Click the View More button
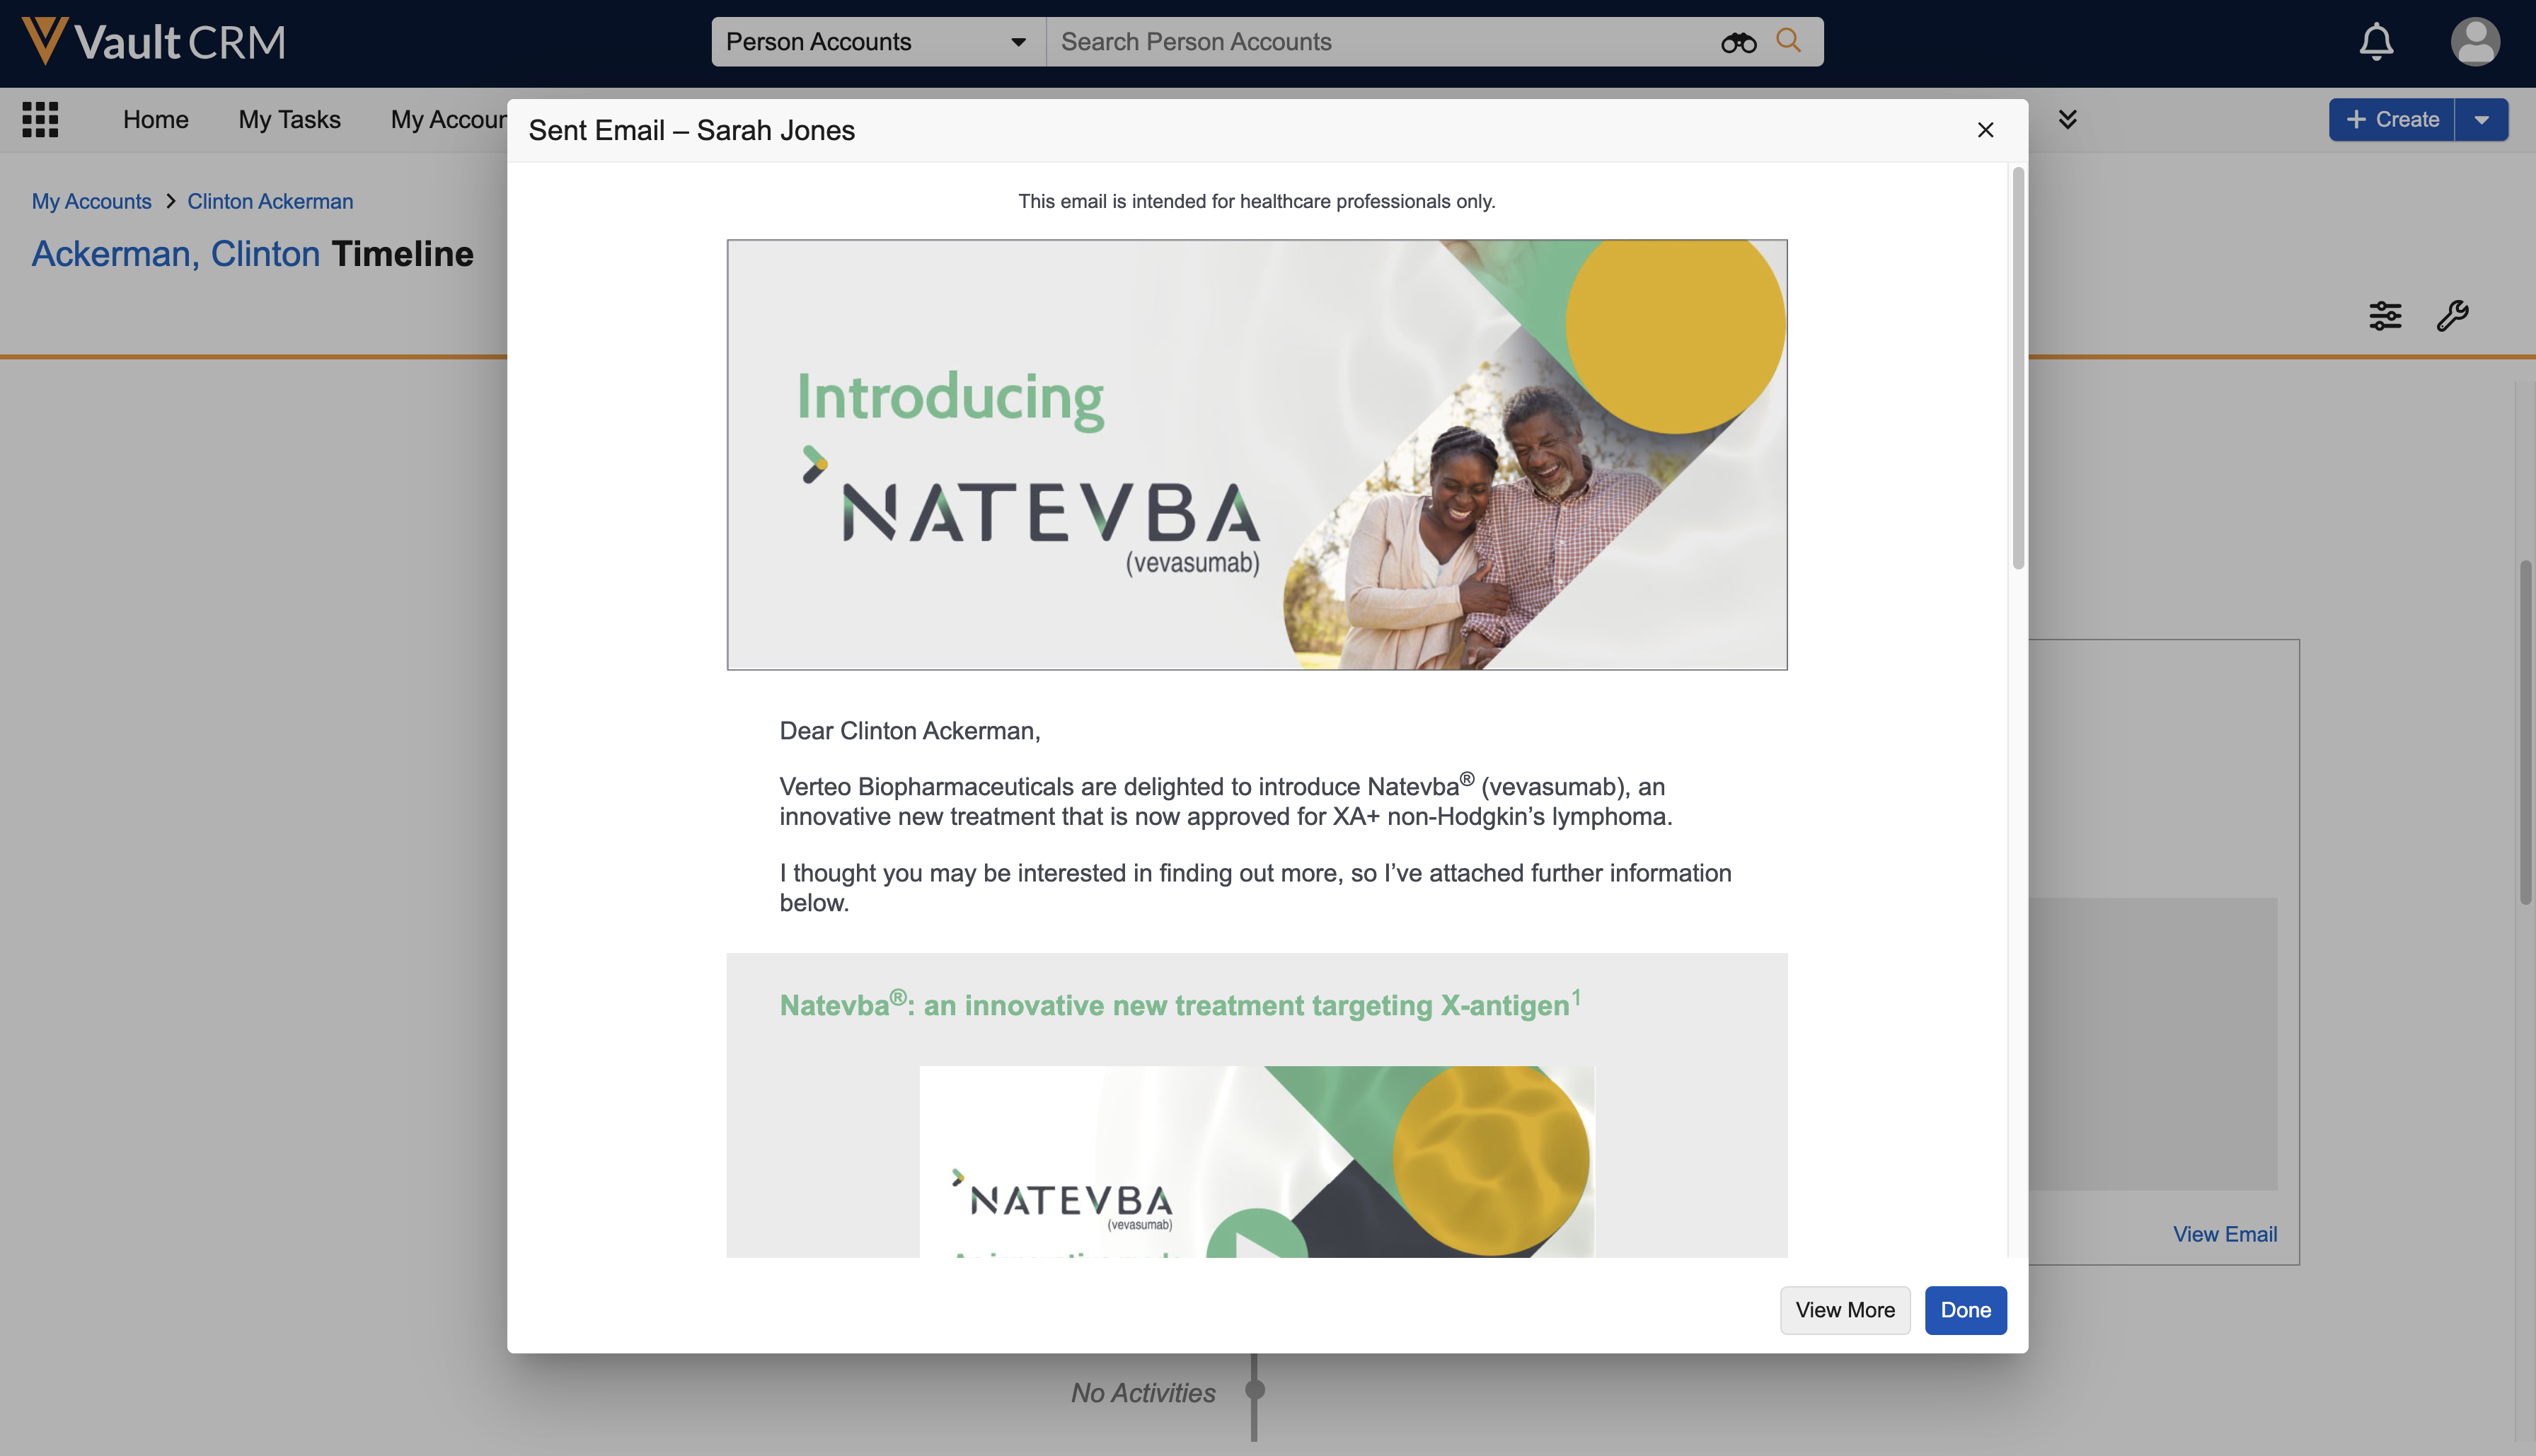2536x1456 pixels. pyautogui.click(x=1844, y=1310)
